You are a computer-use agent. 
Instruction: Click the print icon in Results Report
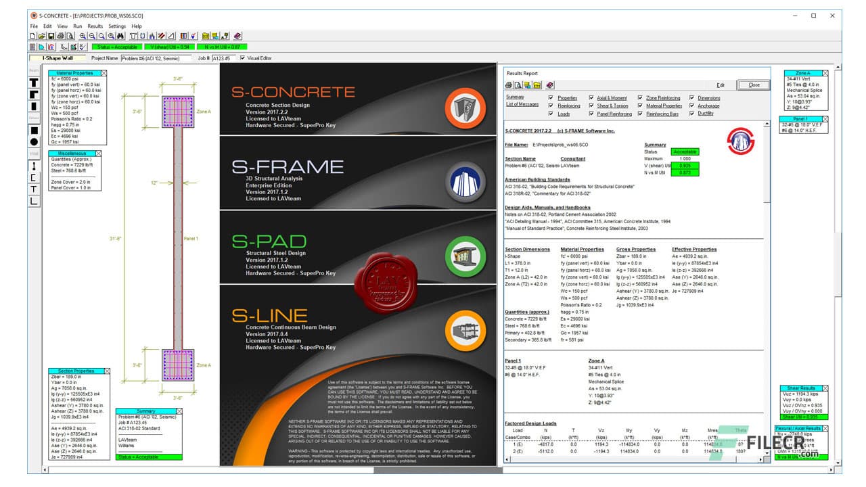click(x=508, y=84)
